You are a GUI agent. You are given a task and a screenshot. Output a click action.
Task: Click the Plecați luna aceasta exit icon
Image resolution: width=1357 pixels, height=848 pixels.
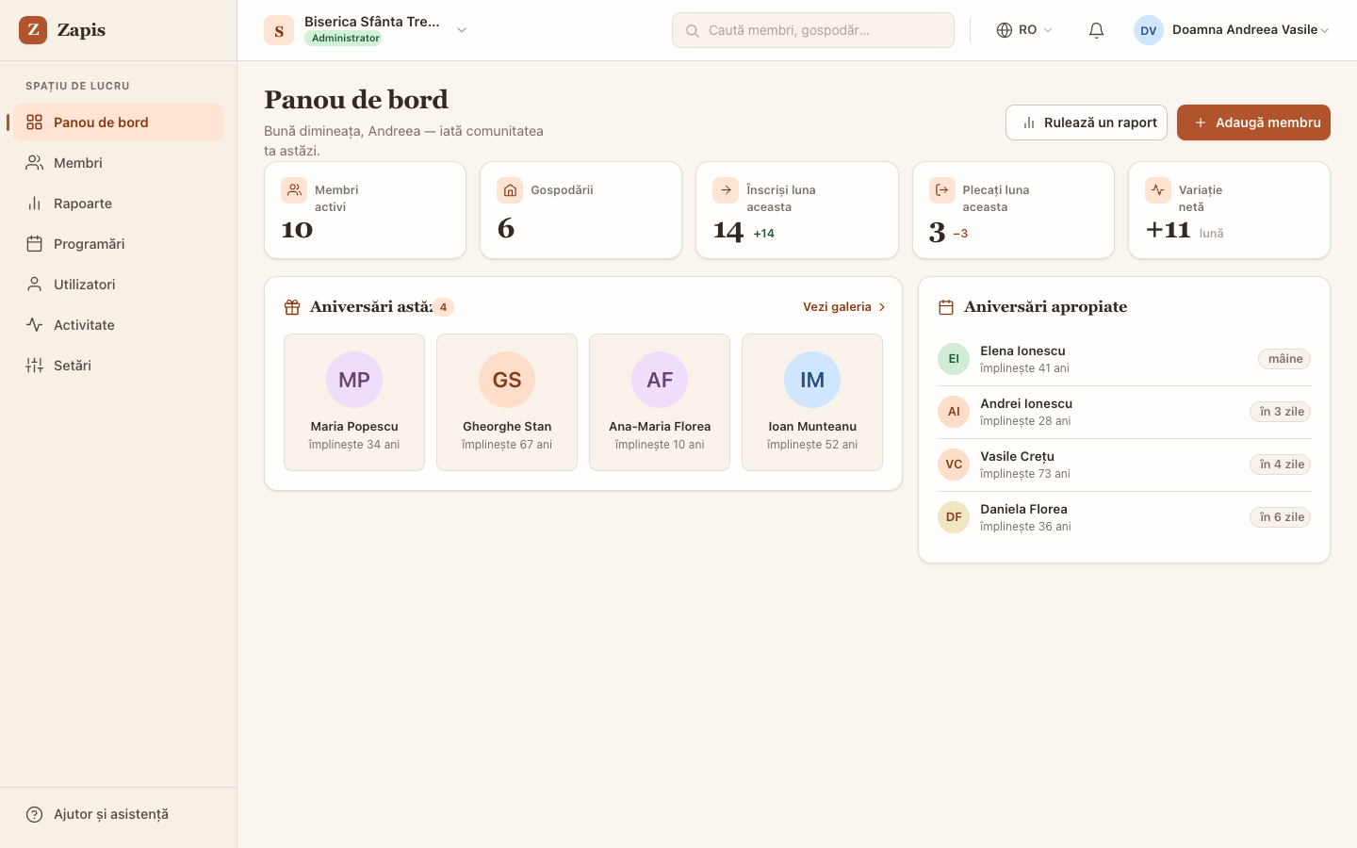[x=942, y=190]
